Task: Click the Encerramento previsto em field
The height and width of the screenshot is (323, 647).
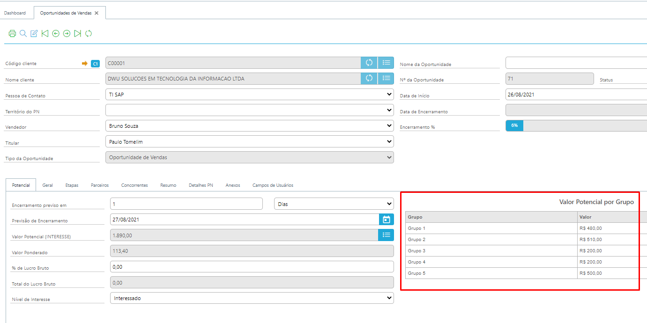Action: pyautogui.click(x=186, y=204)
